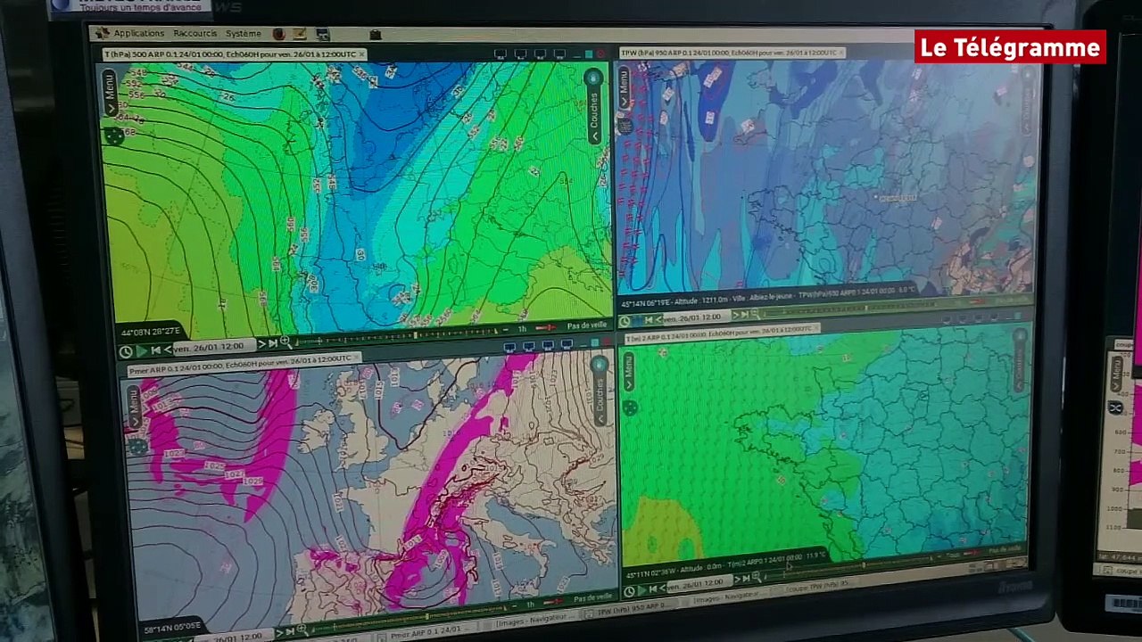Expand the Couches side tab on Pmer map
The image size is (1142, 642).
click(x=600, y=399)
